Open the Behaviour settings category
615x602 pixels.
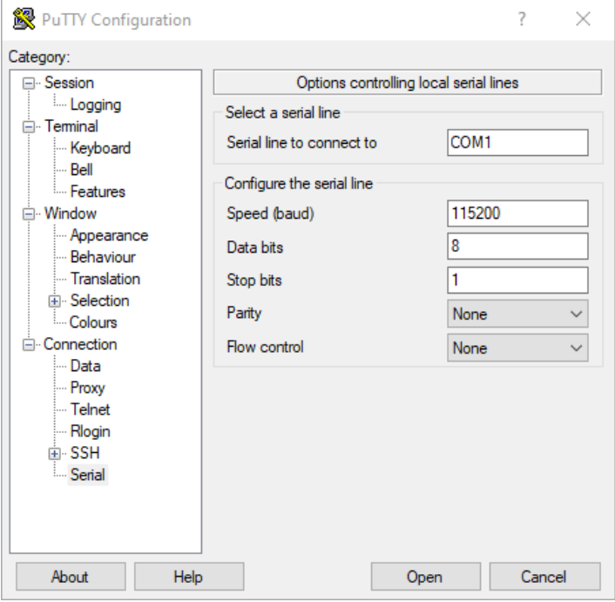coord(103,257)
